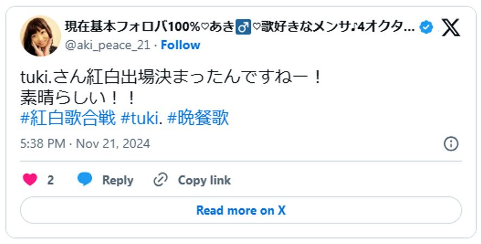Click the Reply text label

pyautogui.click(x=118, y=180)
